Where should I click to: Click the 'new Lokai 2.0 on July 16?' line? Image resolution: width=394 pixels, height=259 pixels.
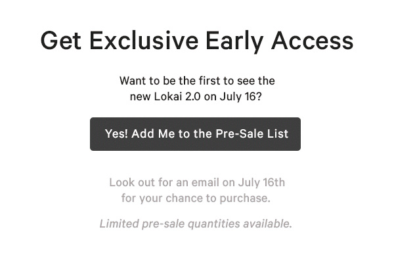196,96
